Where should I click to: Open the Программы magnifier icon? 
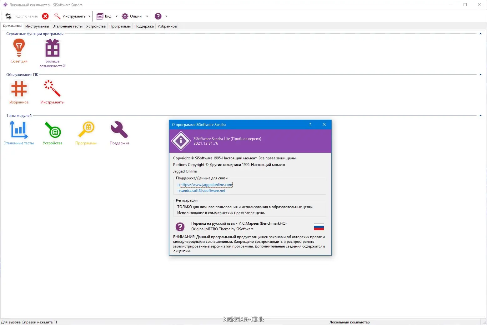coord(86,130)
